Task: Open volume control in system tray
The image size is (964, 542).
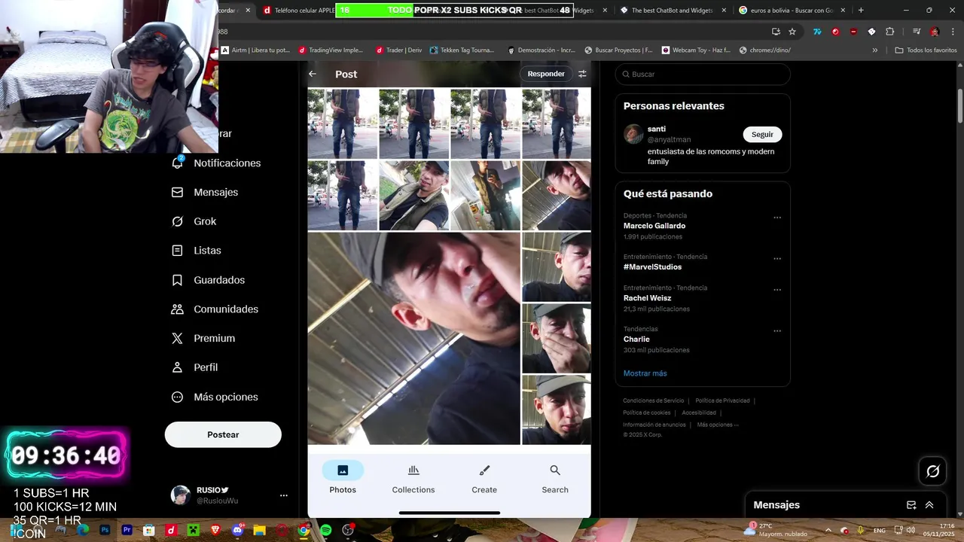Action: 910,531
